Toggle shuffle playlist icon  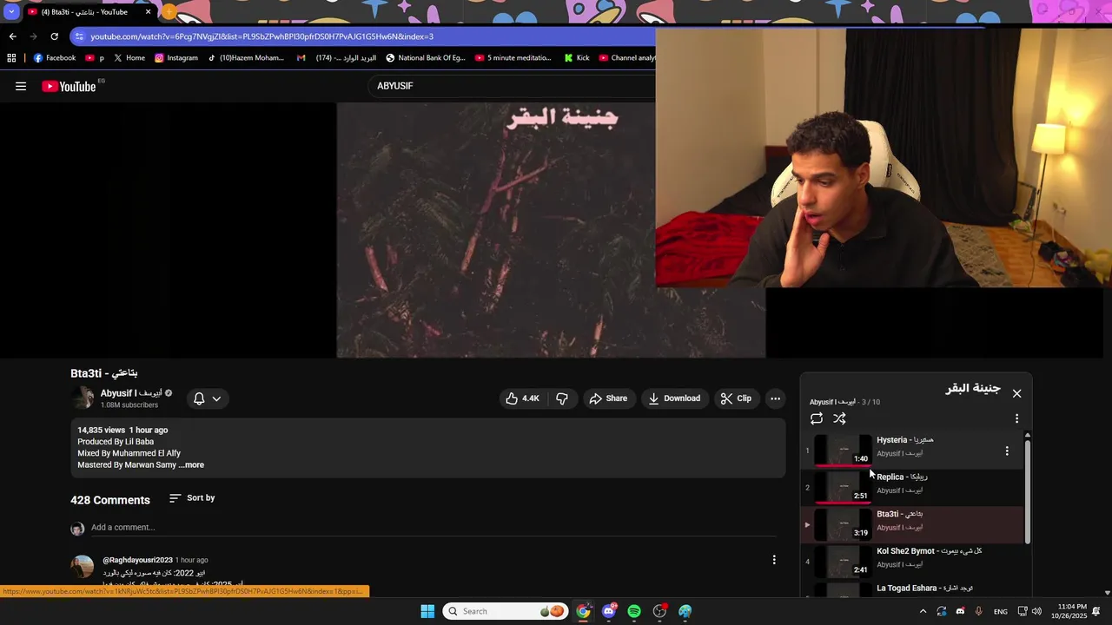click(839, 418)
